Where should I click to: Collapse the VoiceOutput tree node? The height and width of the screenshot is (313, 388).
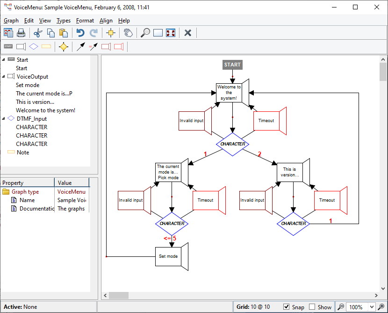[x=4, y=77]
